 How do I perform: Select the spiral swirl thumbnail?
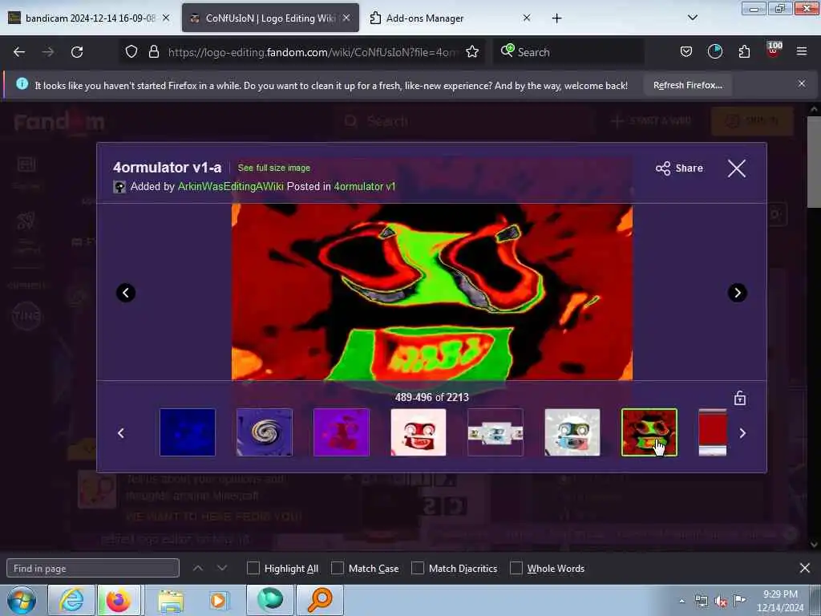(x=265, y=432)
